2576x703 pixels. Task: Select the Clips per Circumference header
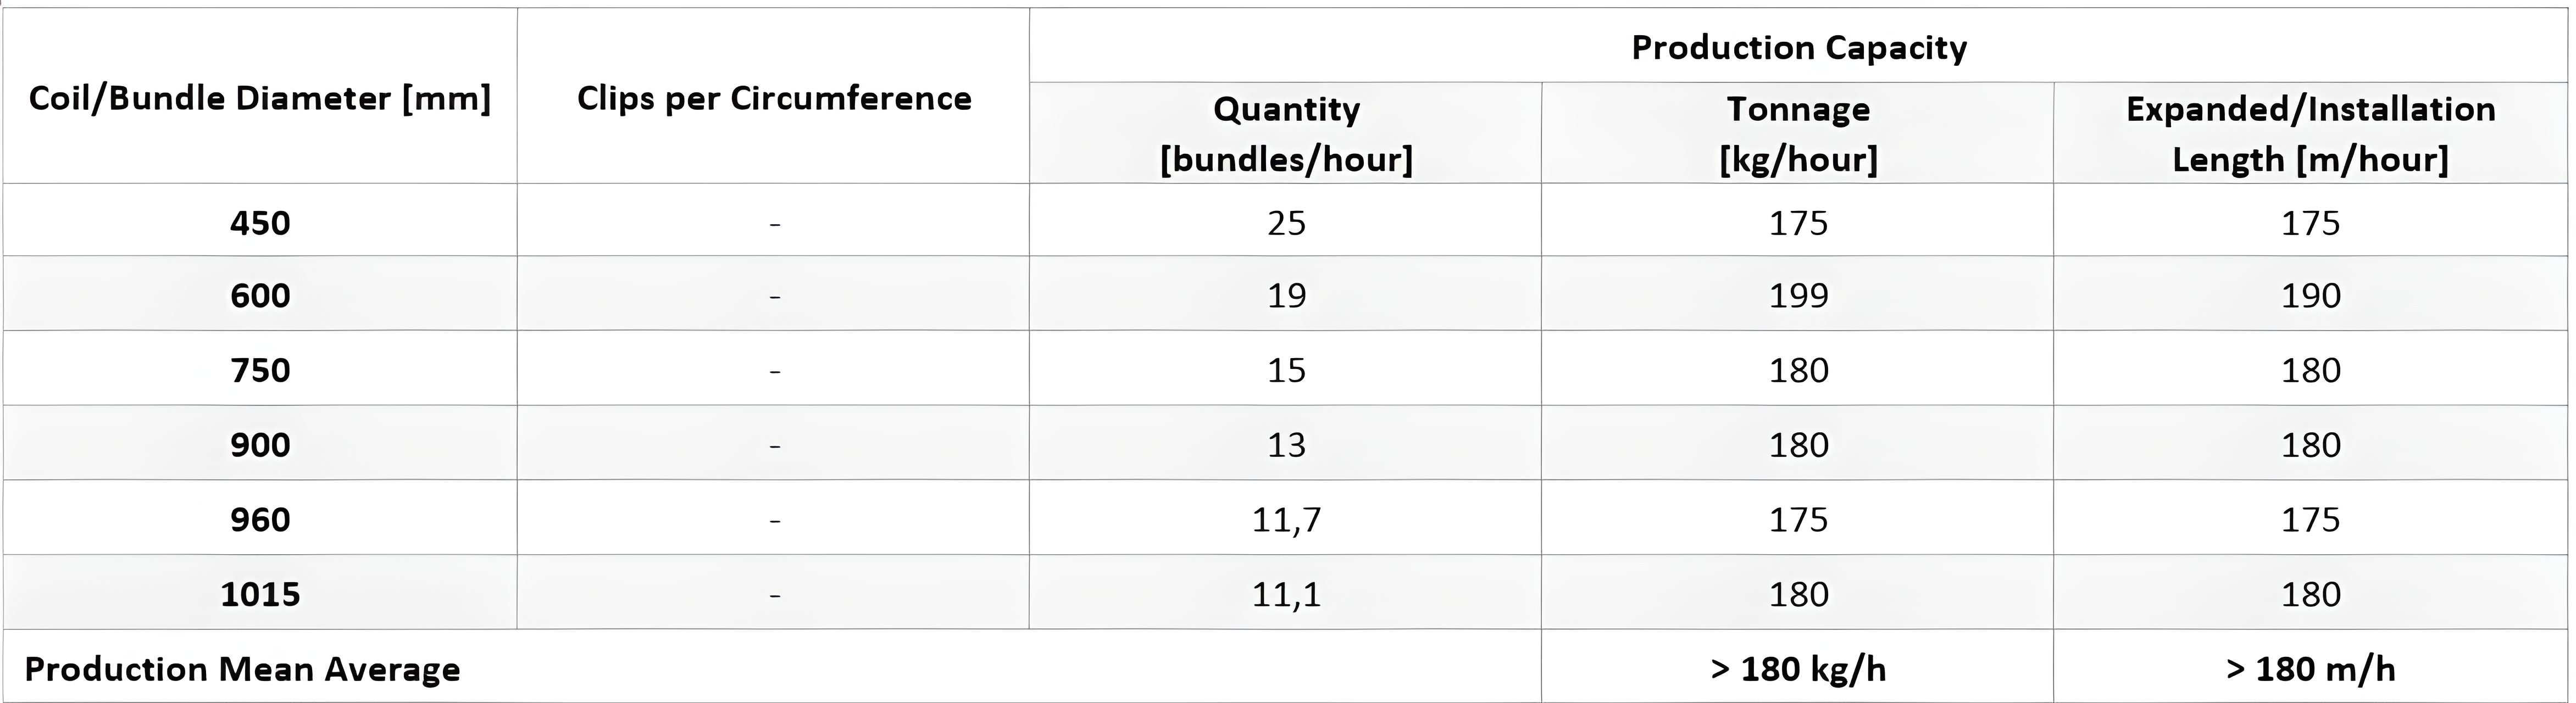tap(774, 98)
